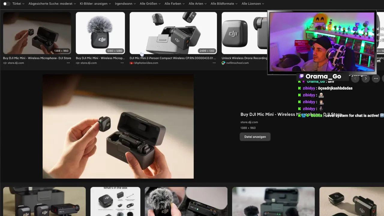
Task: Open the Alle Farben color filter
Action: point(175,4)
